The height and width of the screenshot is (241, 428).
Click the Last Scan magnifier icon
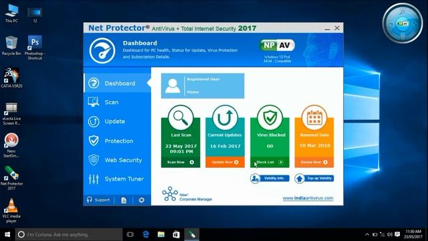click(181, 118)
